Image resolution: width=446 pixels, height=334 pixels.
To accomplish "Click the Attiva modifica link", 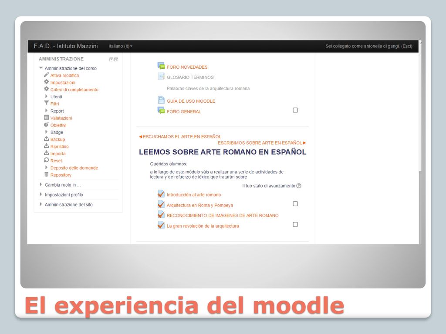I will (x=64, y=76).
